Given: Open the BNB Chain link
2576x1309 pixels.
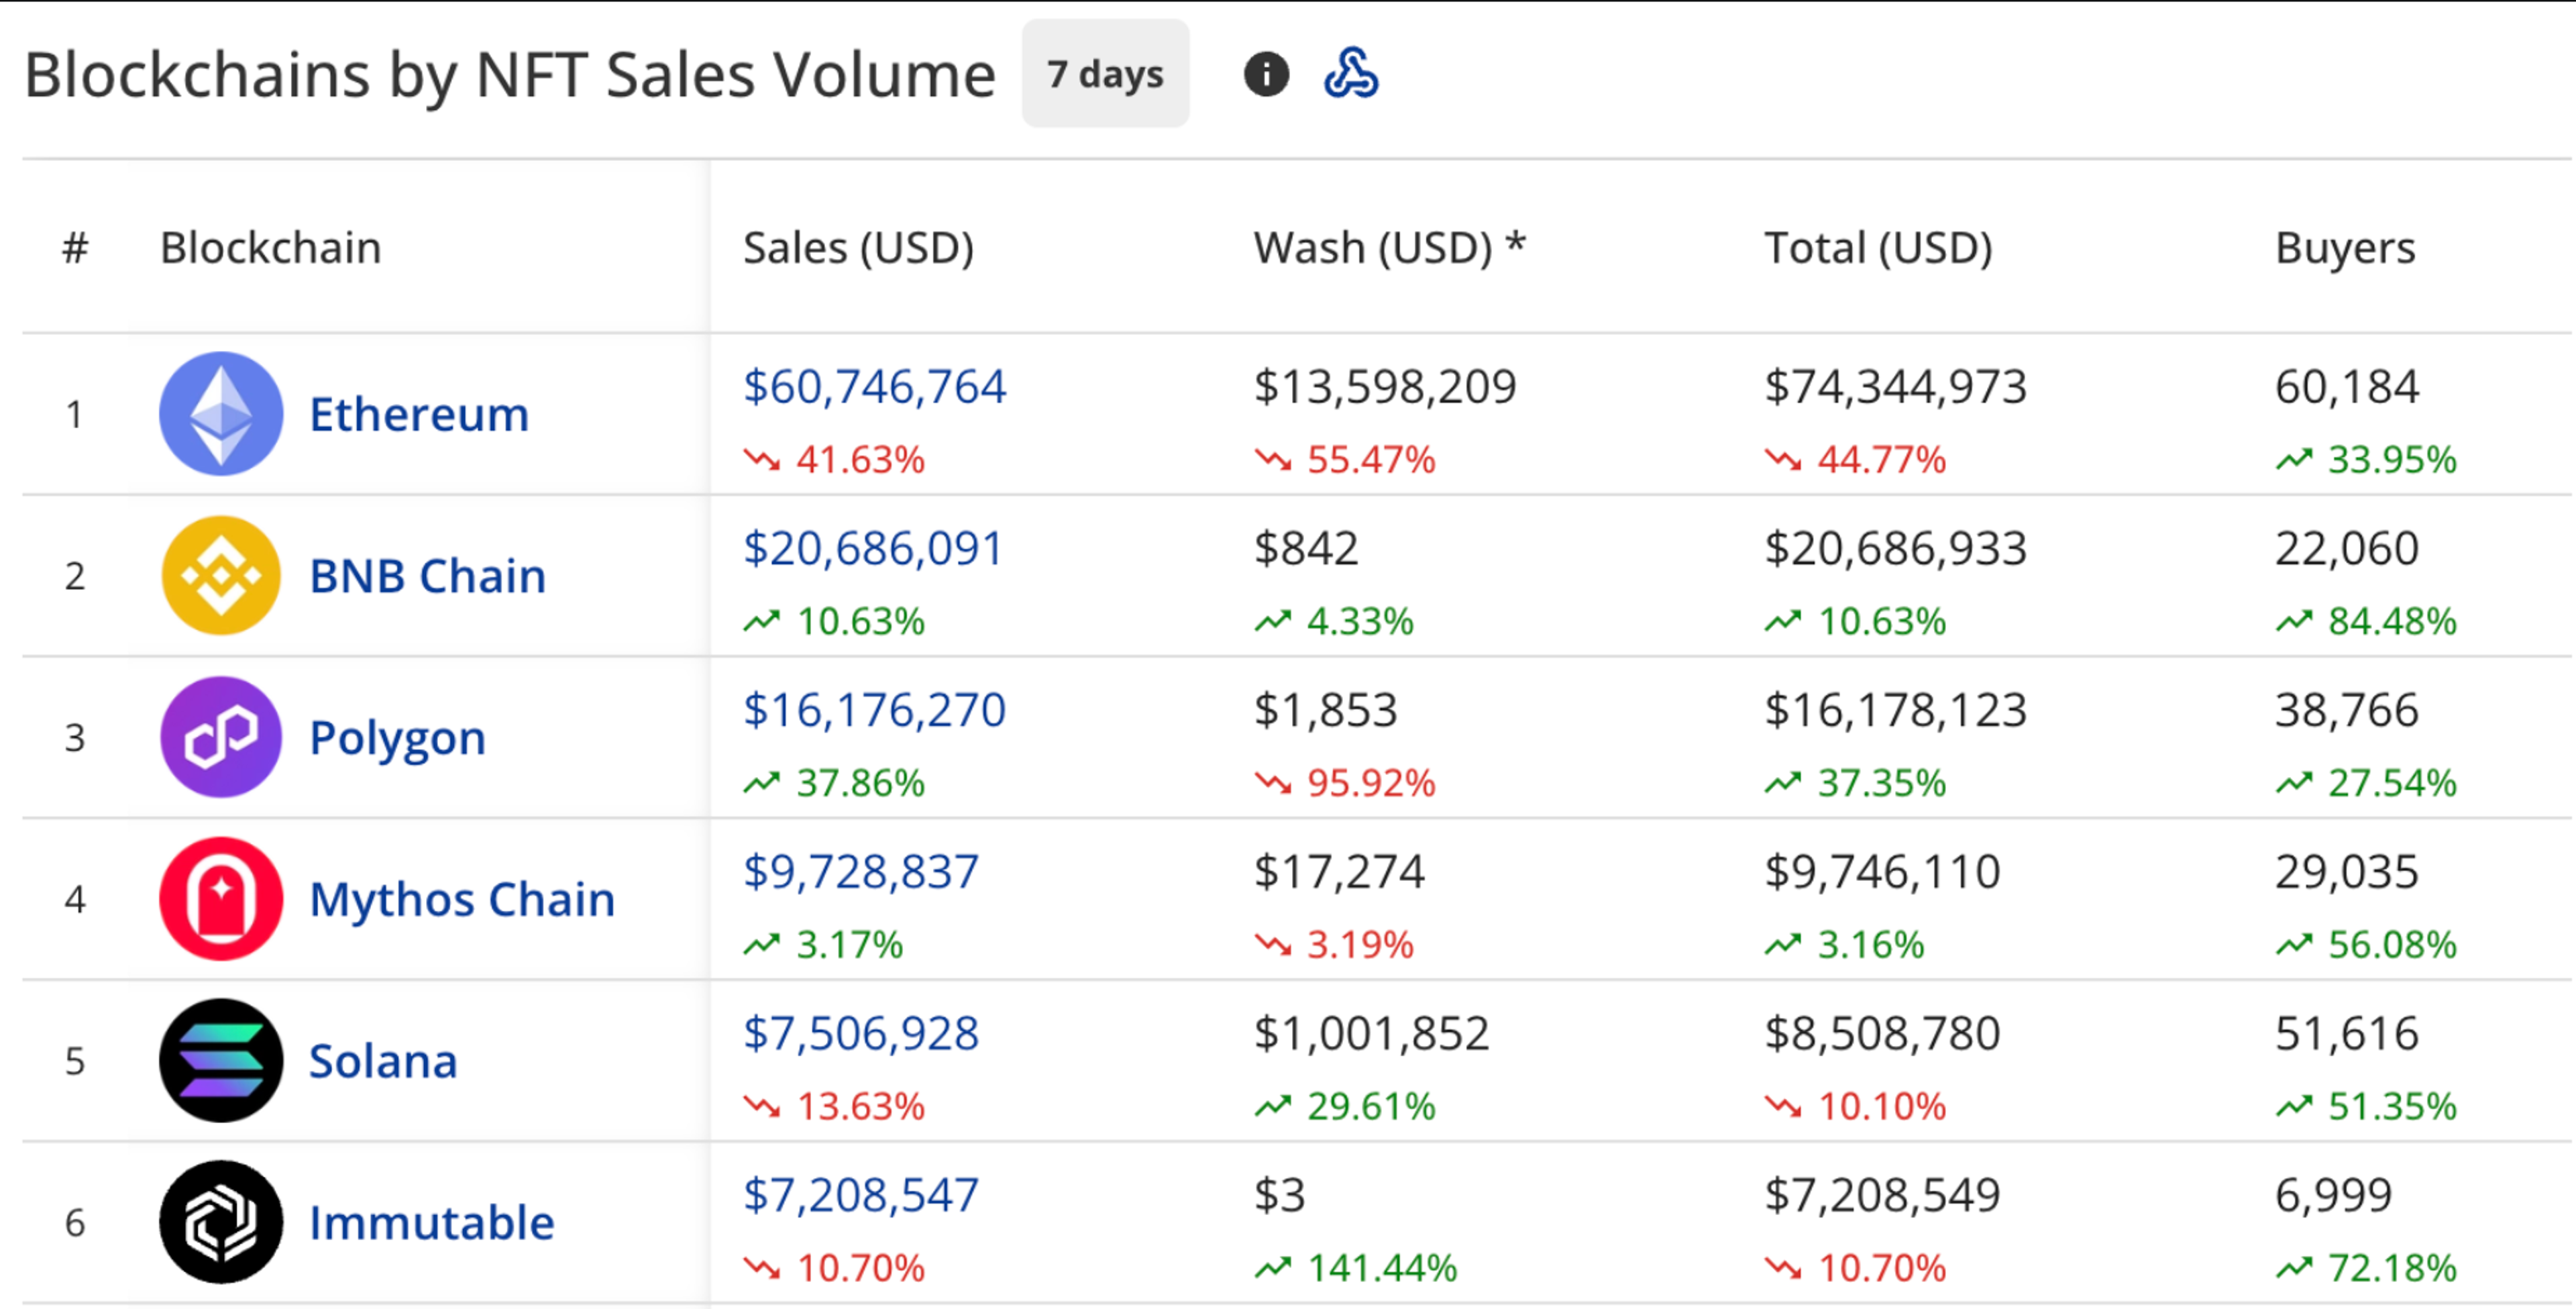Looking at the screenshot, I should click(428, 576).
